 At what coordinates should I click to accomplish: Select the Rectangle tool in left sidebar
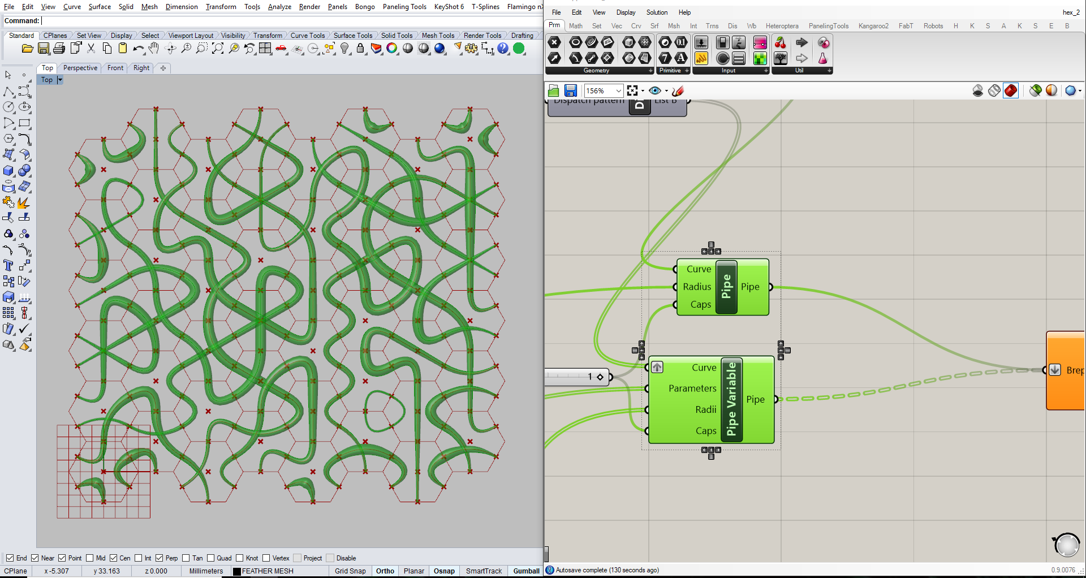pyautogui.click(x=24, y=123)
